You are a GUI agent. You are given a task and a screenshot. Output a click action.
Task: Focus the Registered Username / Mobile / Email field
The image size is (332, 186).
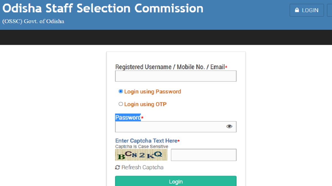click(x=176, y=76)
